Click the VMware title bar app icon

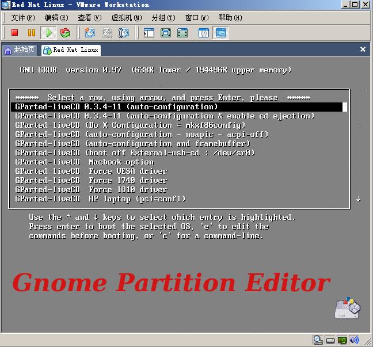pyautogui.click(x=6, y=5)
